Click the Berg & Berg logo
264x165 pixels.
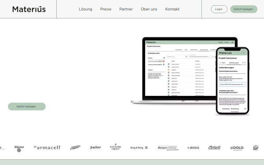(x=139, y=148)
